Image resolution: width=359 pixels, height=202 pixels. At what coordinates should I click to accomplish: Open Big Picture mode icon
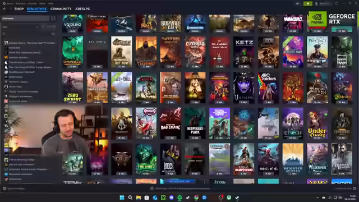click(x=337, y=3)
